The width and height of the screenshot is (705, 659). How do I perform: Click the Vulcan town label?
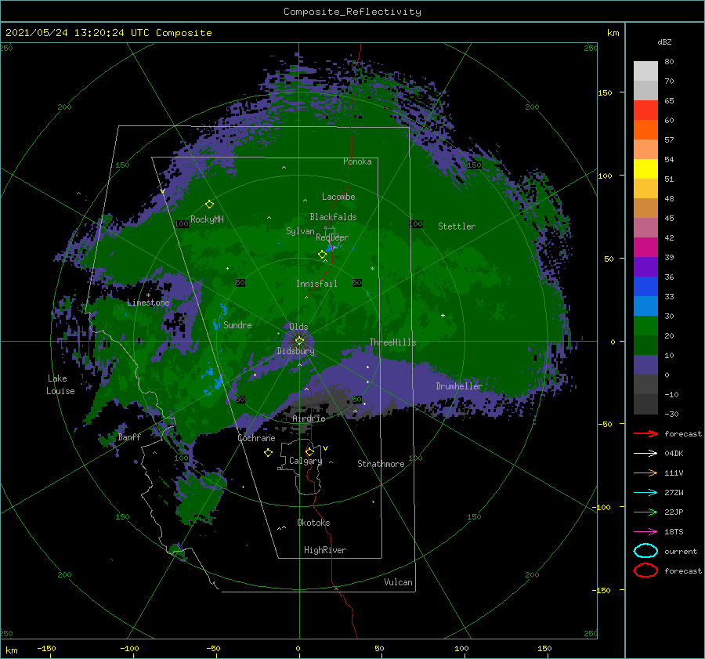click(398, 582)
